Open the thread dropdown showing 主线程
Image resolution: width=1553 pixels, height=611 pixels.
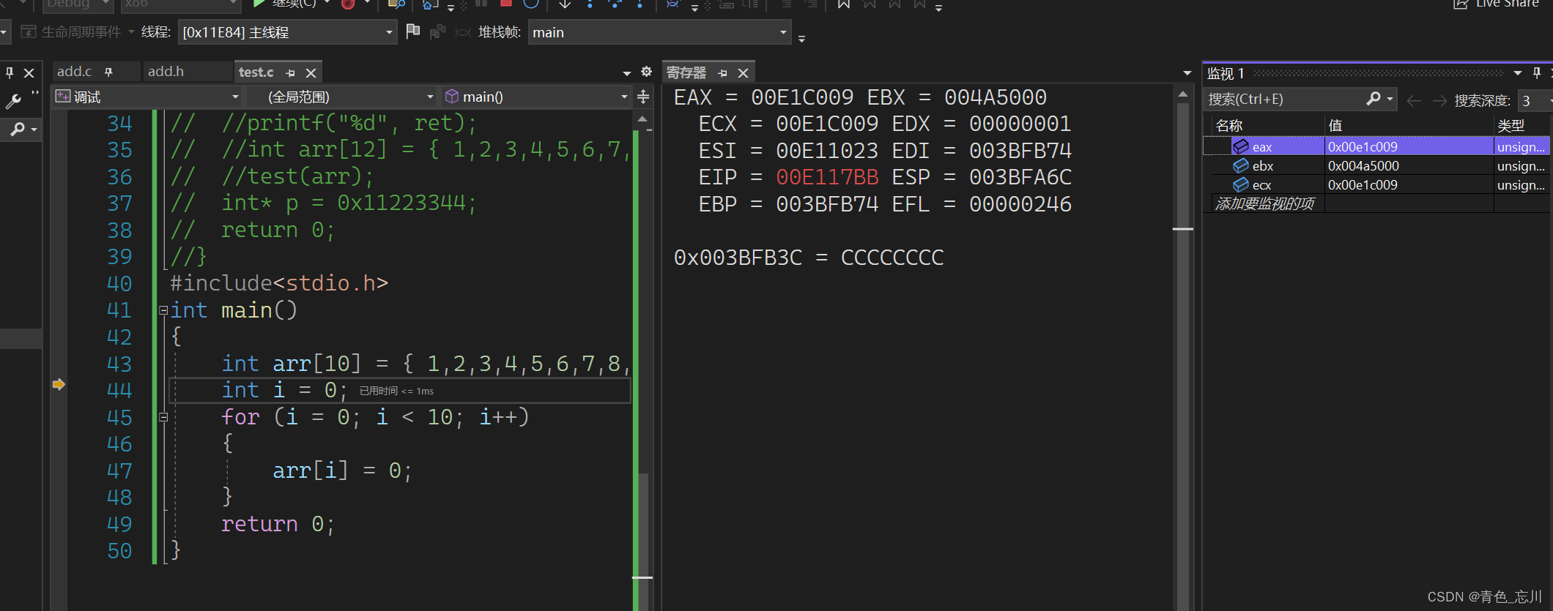coord(287,32)
